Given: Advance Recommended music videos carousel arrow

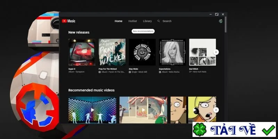Looking at the screenshot, I should point(216,110).
